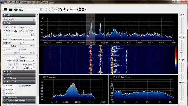Open the 10 kHz step size dropdown
This screenshot has height=106, width=188.
coord(27,61)
